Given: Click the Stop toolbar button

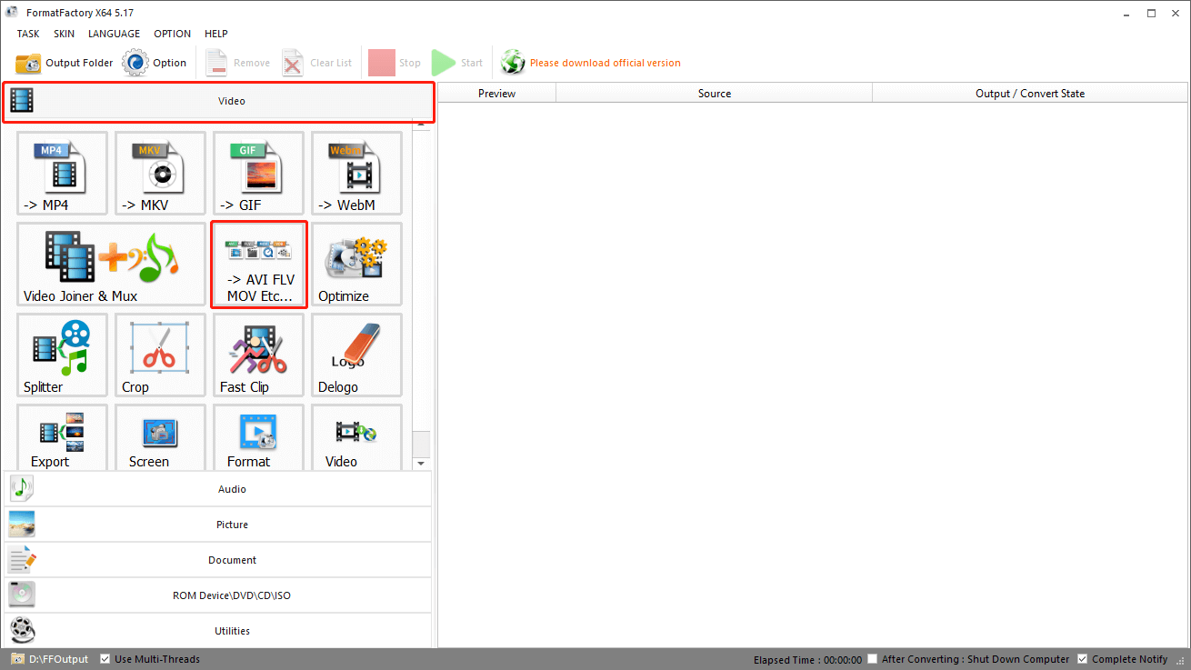Looking at the screenshot, I should coord(395,63).
